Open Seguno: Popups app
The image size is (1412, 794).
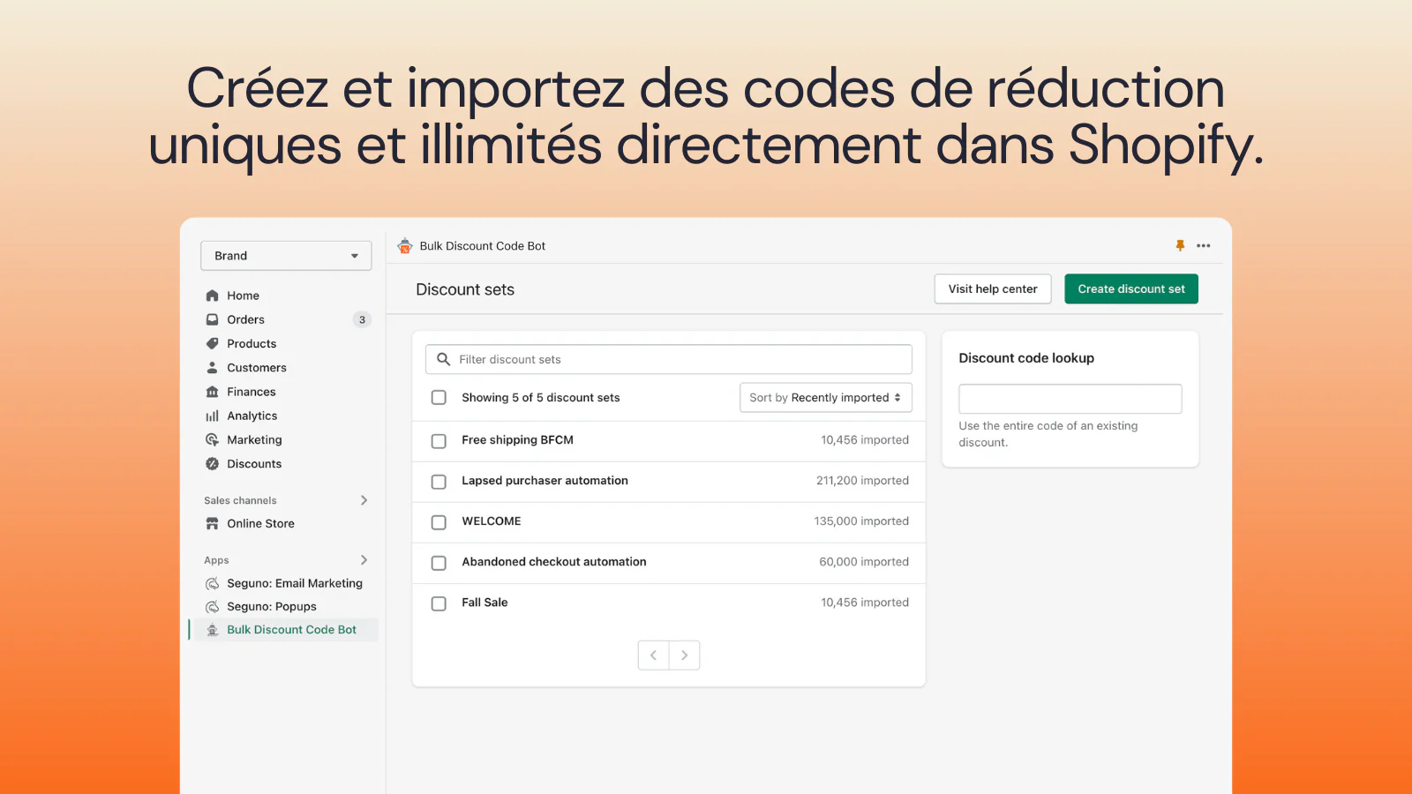[x=272, y=606]
